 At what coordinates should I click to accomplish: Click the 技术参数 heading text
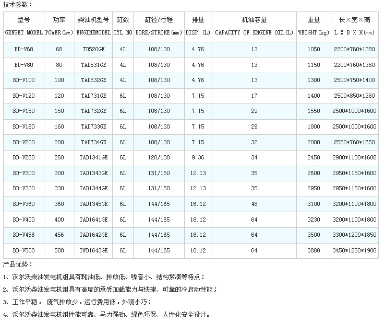point(17,4)
